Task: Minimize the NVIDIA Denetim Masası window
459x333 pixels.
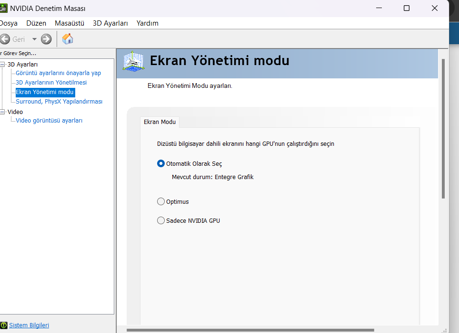Action: 379,8
